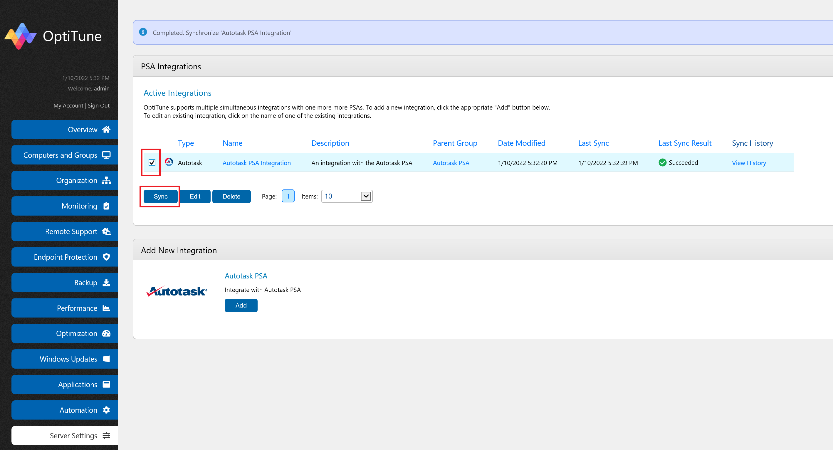
Task: Click the Edit button
Action: pyautogui.click(x=195, y=197)
